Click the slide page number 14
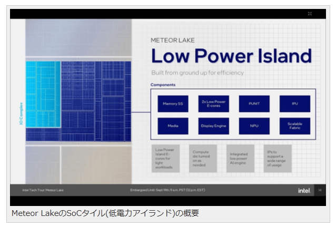 (319, 190)
